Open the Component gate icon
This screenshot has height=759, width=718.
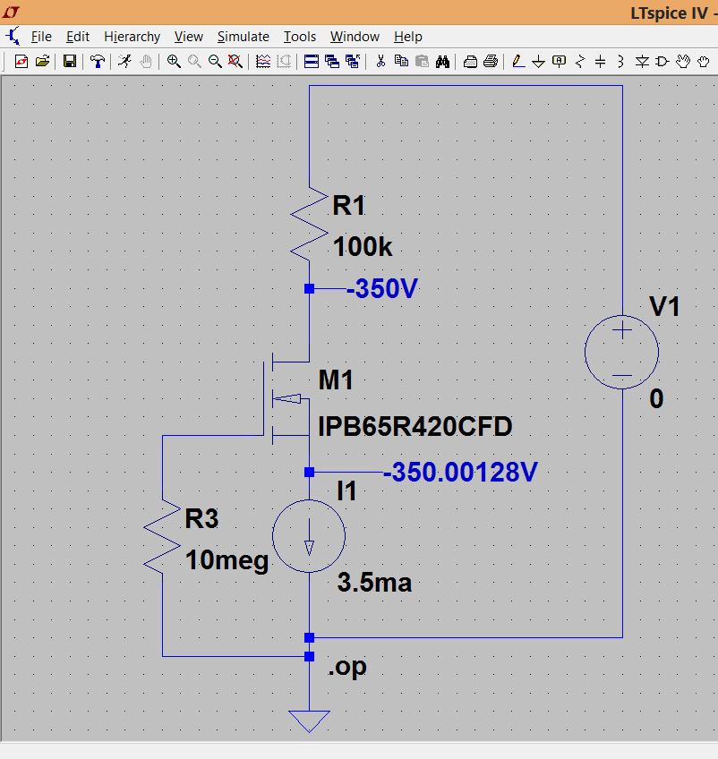(x=662, y=62)
